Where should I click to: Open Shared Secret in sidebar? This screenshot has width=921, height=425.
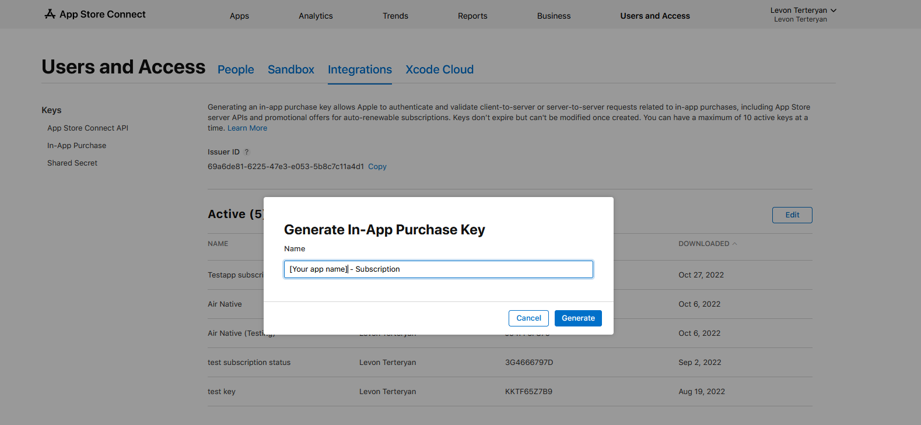[72, 163]
